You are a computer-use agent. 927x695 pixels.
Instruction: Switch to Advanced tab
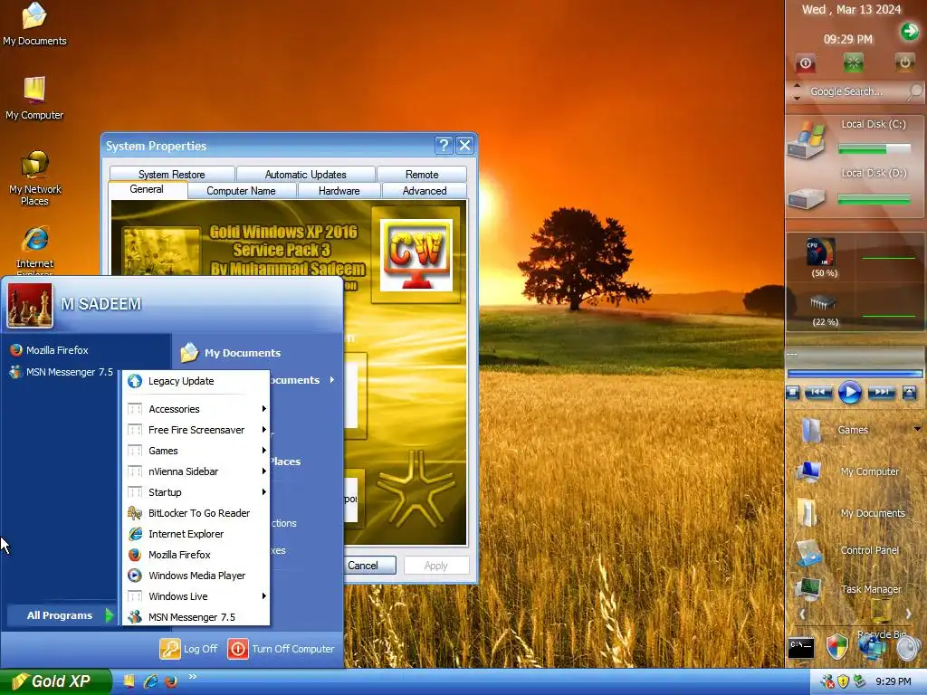[425, 191]
